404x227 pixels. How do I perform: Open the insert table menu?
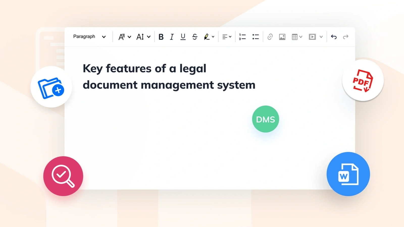(297, 37)
